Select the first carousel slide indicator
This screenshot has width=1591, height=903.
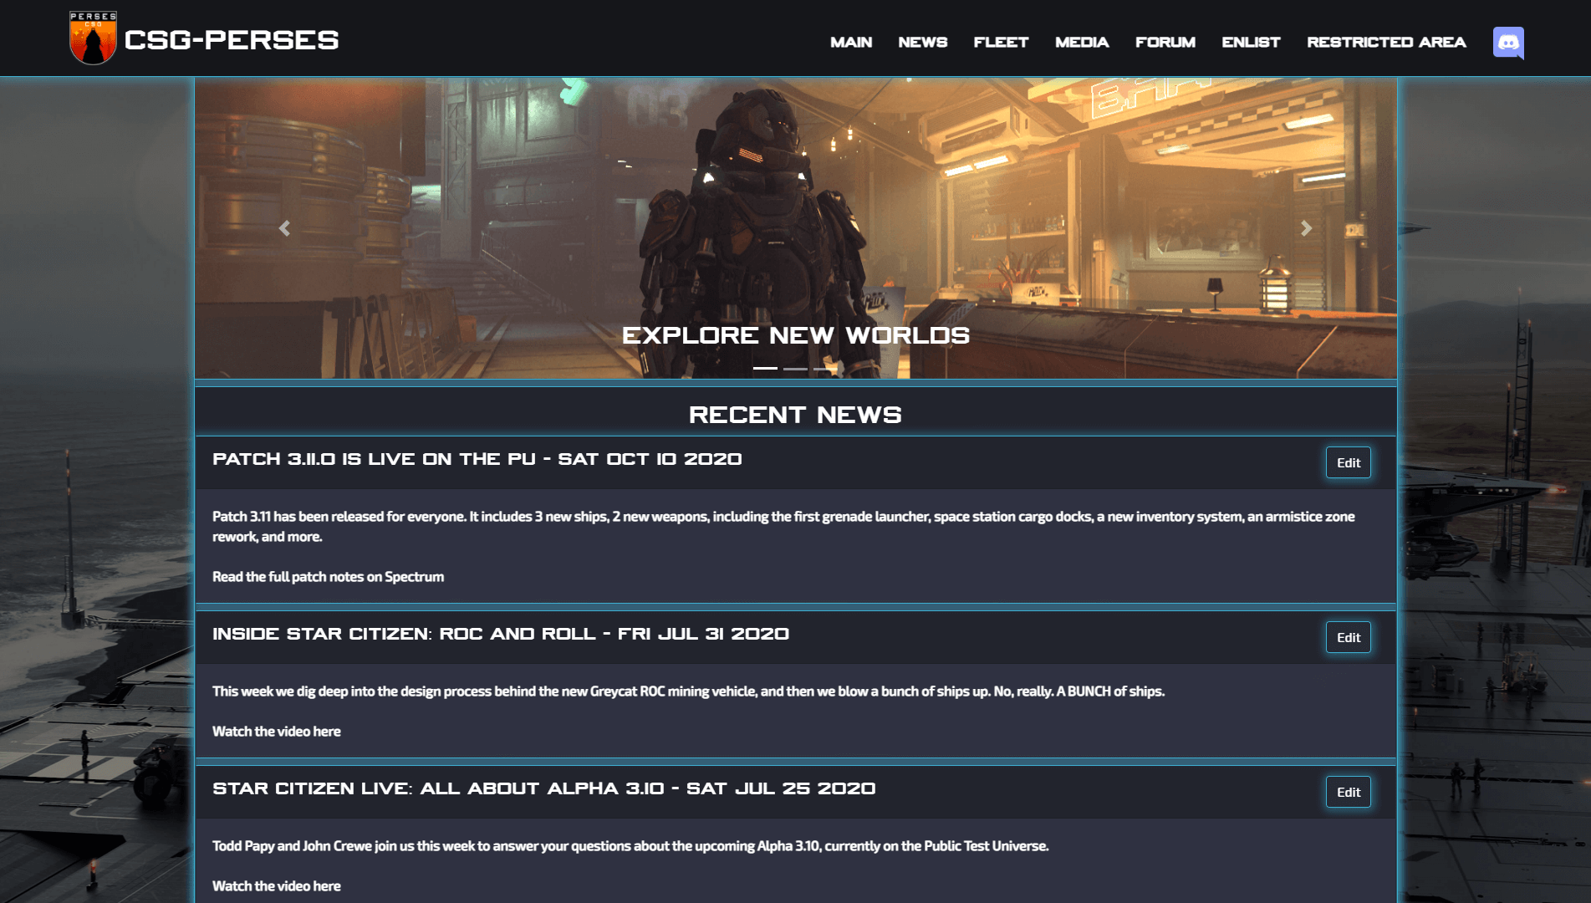tap(765, 368)
